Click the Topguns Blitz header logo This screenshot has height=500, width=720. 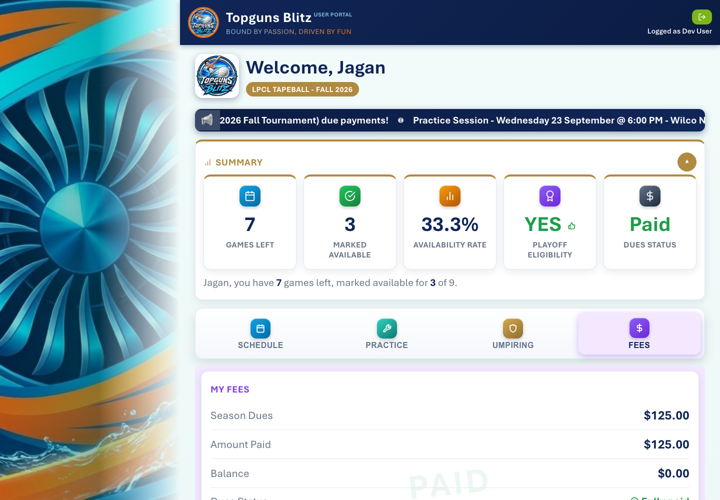point(203,22)
